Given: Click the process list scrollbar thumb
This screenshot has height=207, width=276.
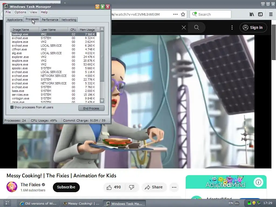Looking at the screenshot, I should click(102, 57).
